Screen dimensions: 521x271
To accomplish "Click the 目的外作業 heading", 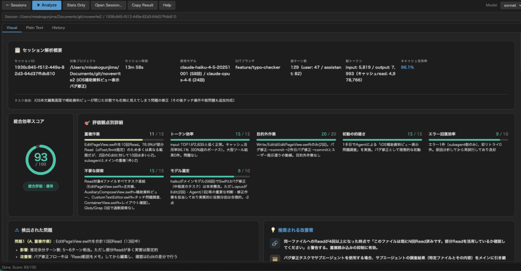I will pyautogui.click(x=266, y=134).
